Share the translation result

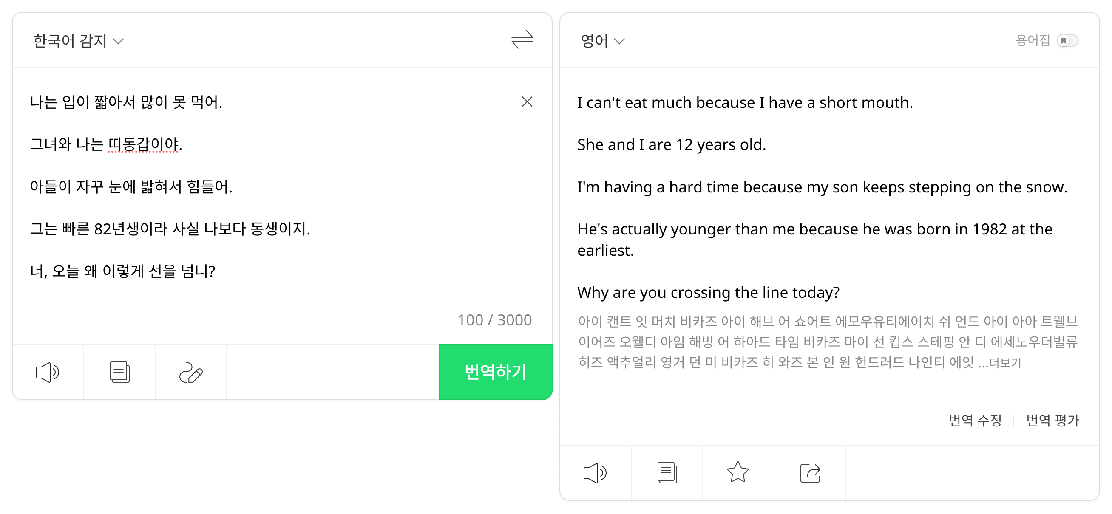pos(810,472)
